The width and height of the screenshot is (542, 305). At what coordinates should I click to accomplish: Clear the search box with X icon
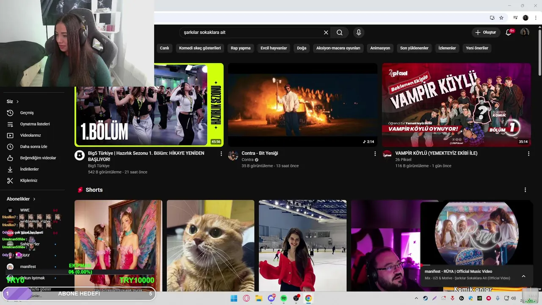tap(326, 32)
